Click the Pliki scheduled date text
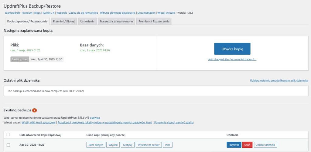 pyautogui.click(x=26, y=50)
